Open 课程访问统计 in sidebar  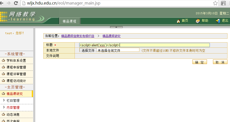tap(16, 81)
